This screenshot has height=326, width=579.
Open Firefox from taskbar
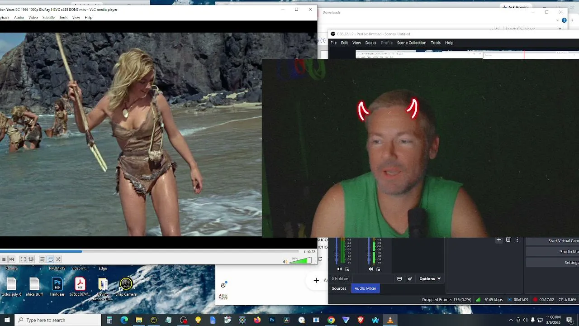click(257, 320)
